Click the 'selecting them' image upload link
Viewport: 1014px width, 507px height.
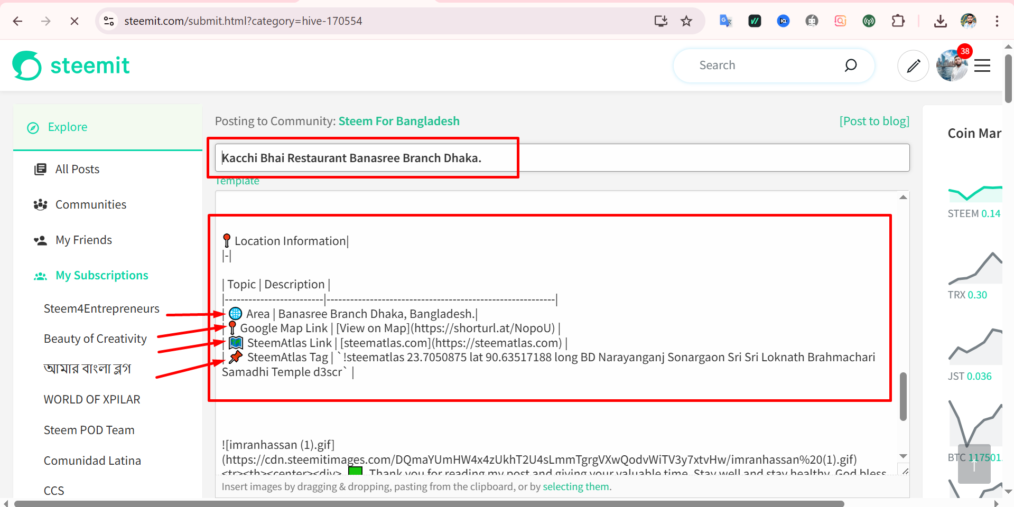click(576, 486)
